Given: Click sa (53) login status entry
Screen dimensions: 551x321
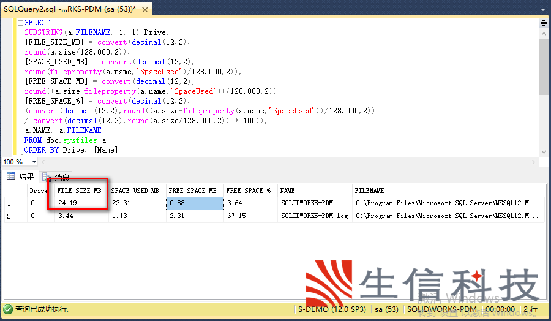Looking at the screenshot, I should 386,309.
